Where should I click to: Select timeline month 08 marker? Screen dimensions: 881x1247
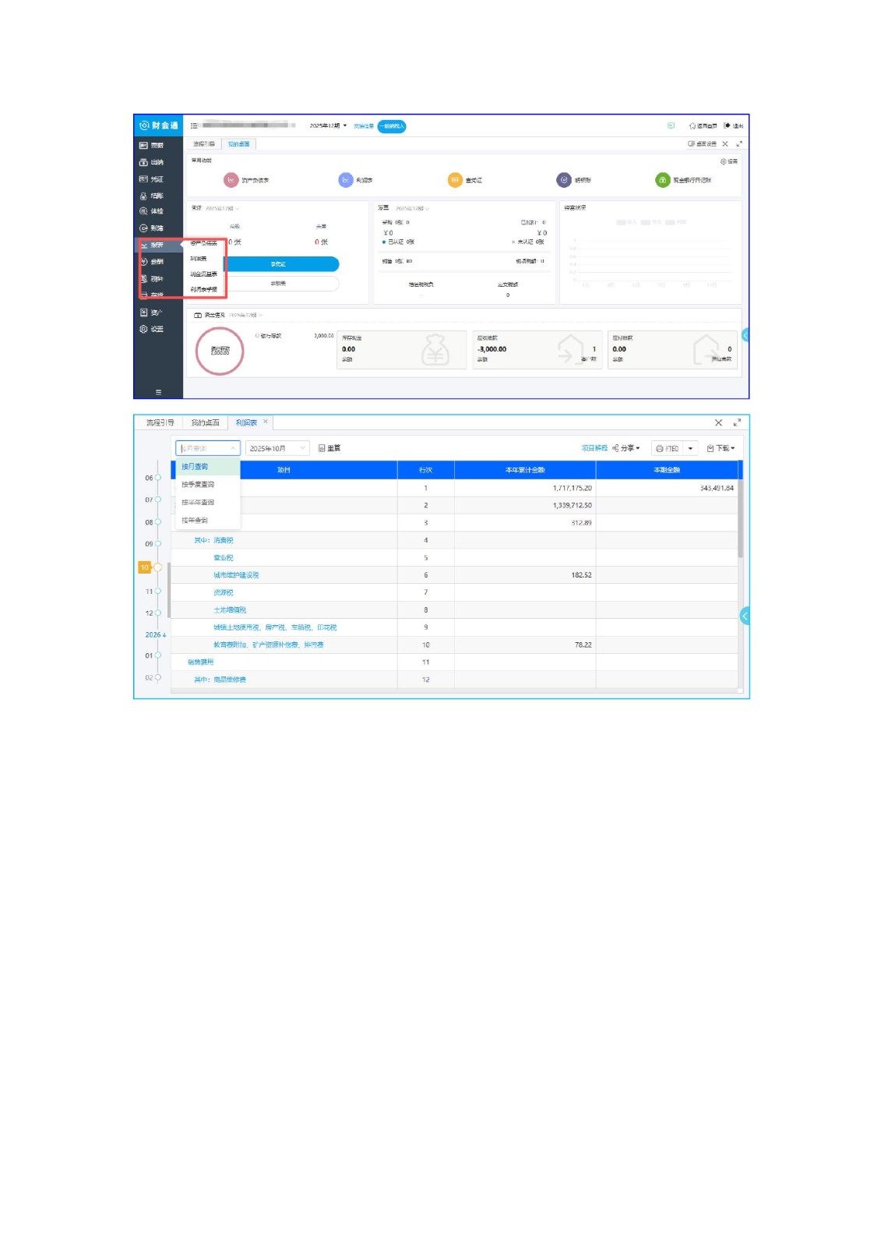click(157, 522)
